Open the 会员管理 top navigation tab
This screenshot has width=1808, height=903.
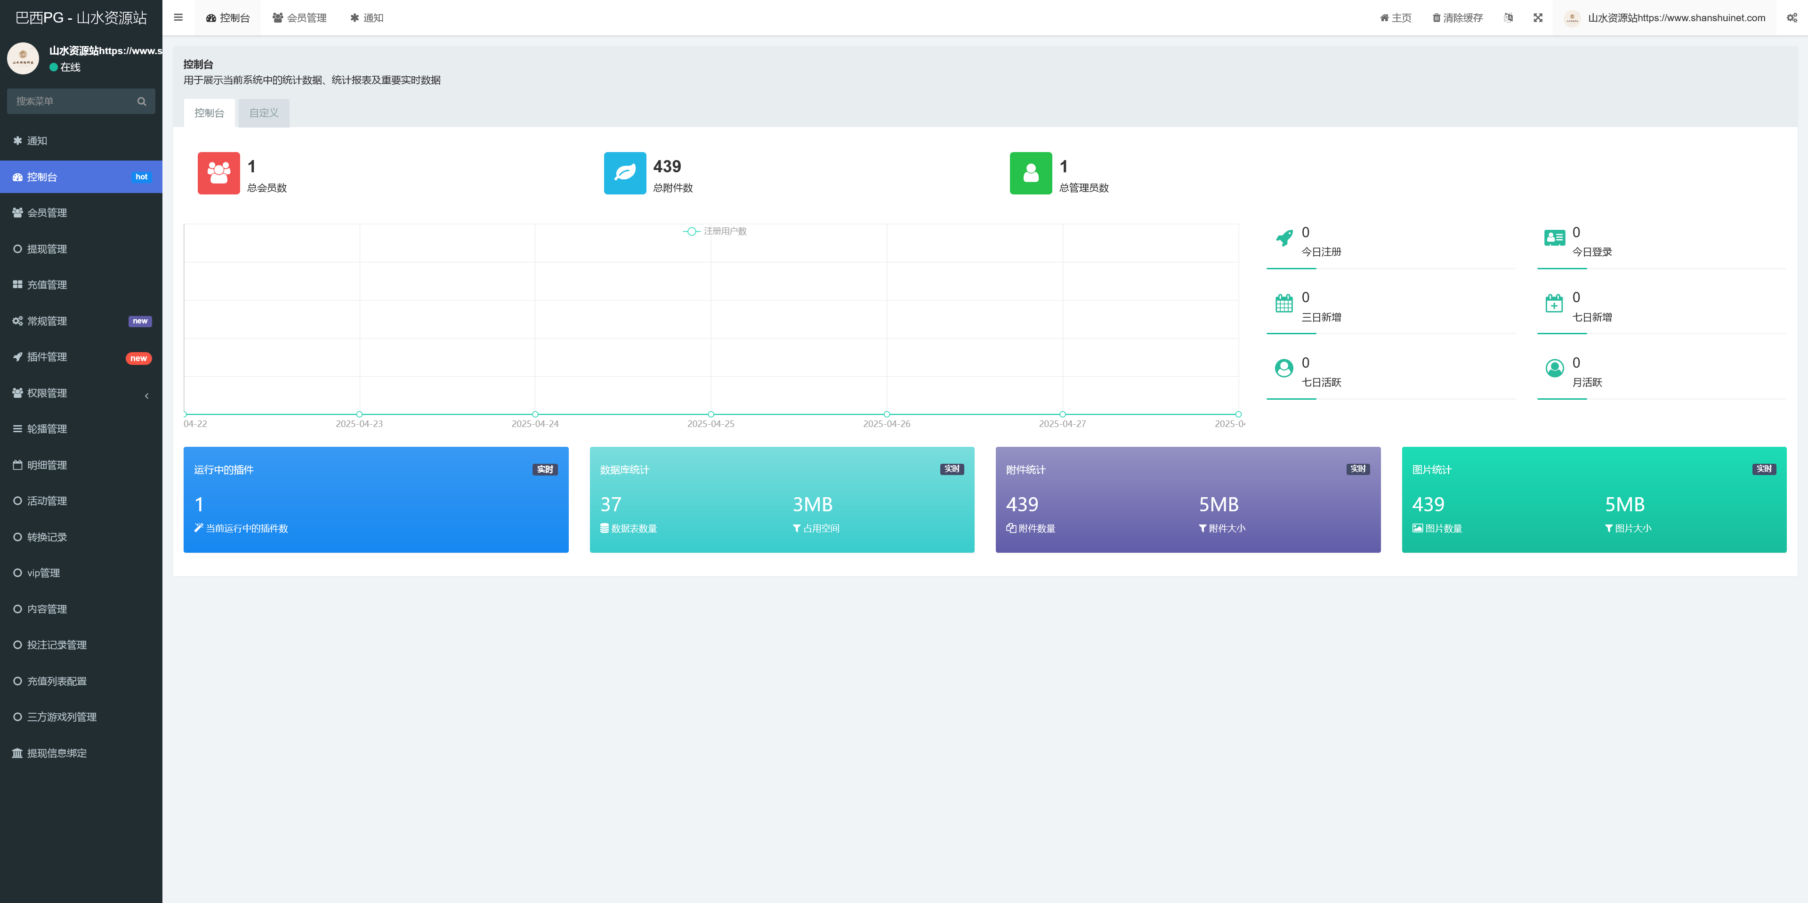(x=300, y=17)
